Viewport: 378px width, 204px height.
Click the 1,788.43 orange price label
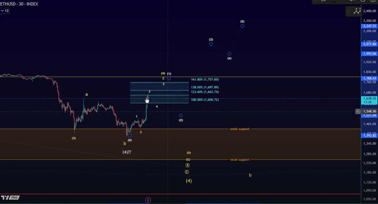pos(369,78)
